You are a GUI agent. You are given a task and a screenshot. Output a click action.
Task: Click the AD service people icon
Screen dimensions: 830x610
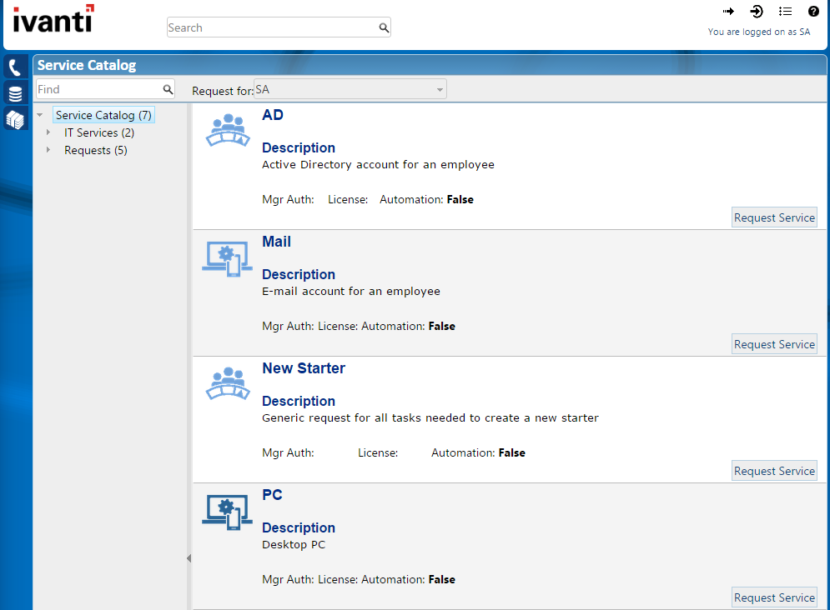click(x=228, y=130)
